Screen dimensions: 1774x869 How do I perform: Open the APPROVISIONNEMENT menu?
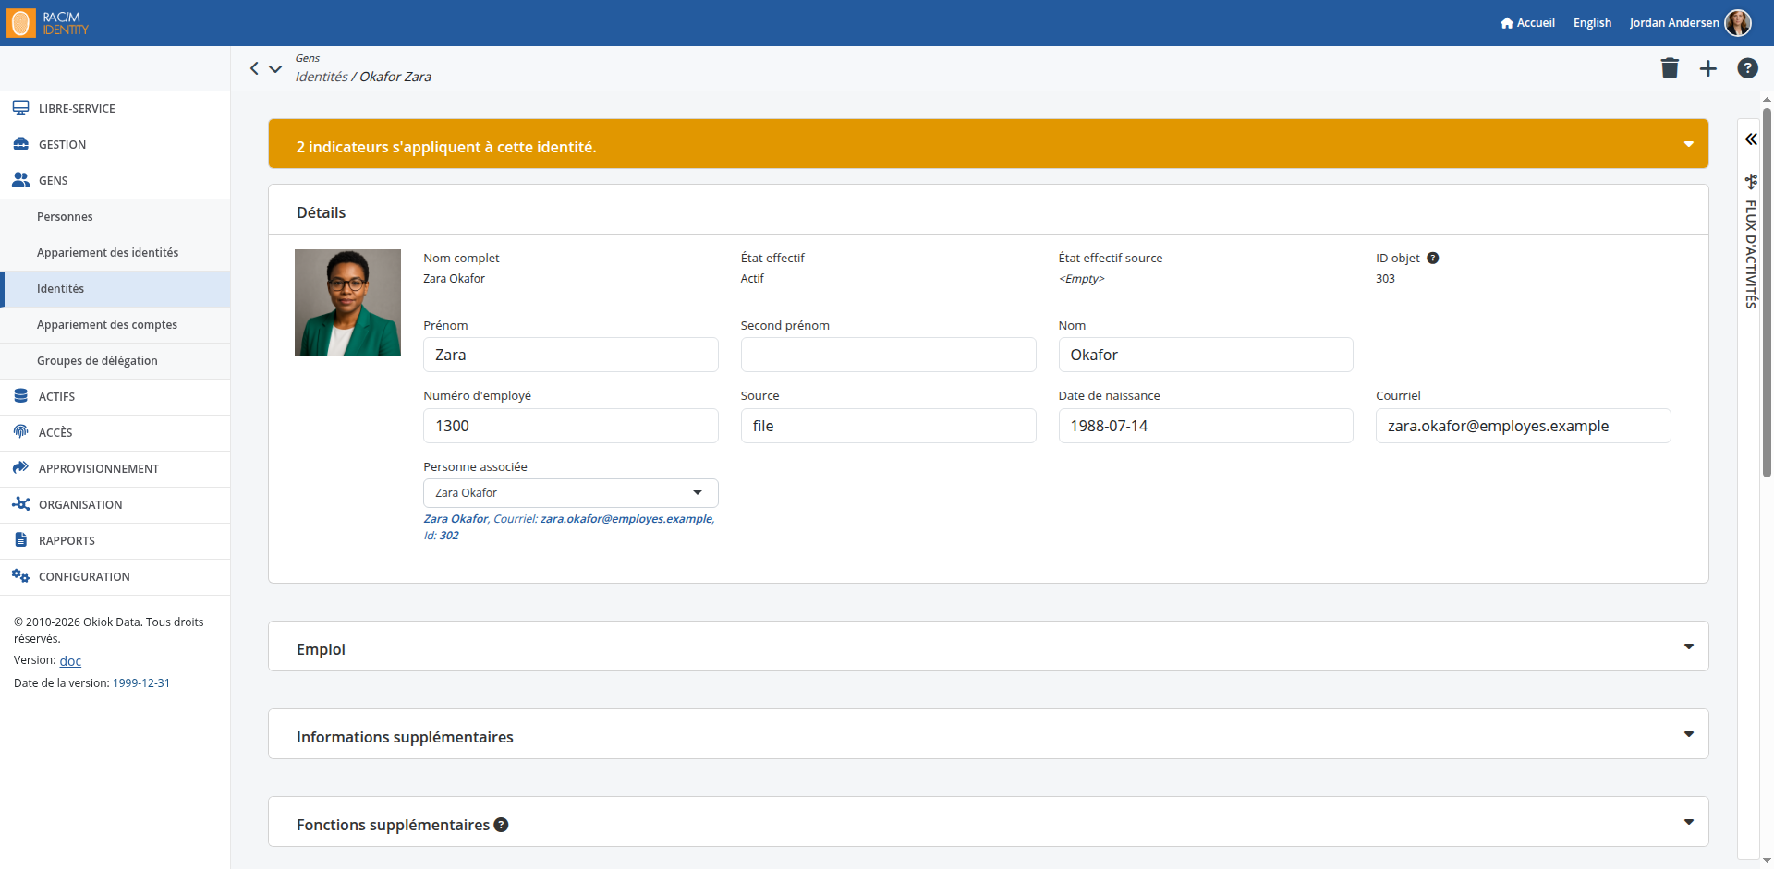tap(115, 469)
